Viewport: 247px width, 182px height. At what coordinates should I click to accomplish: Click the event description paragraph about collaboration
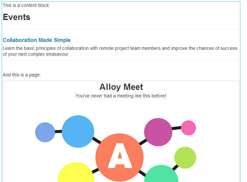pos(120,51)
